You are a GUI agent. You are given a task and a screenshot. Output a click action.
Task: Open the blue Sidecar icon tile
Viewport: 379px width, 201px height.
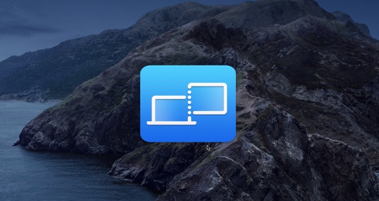click(188, 103)
